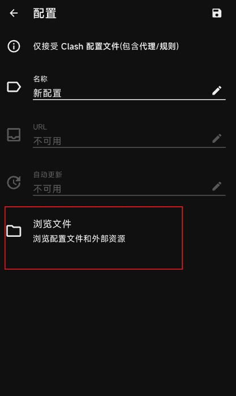Click the URL inbox icon

click(x=14, y=135)
